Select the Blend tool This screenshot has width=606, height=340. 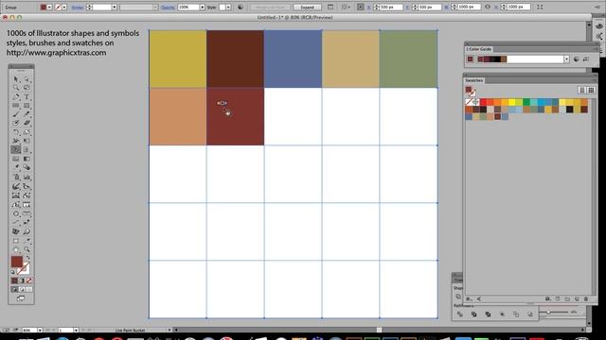point(27,167)
